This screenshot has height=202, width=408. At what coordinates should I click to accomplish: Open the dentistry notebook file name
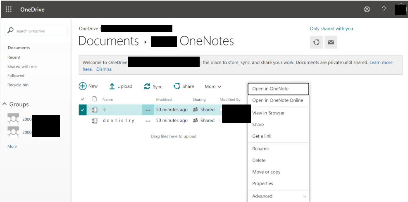coord(118,121)
